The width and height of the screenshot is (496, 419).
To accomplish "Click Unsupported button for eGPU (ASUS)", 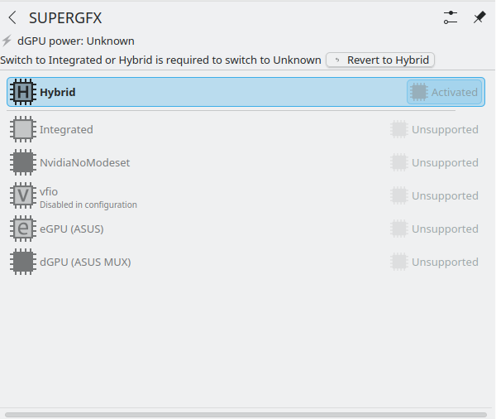I will click(435, 229).
